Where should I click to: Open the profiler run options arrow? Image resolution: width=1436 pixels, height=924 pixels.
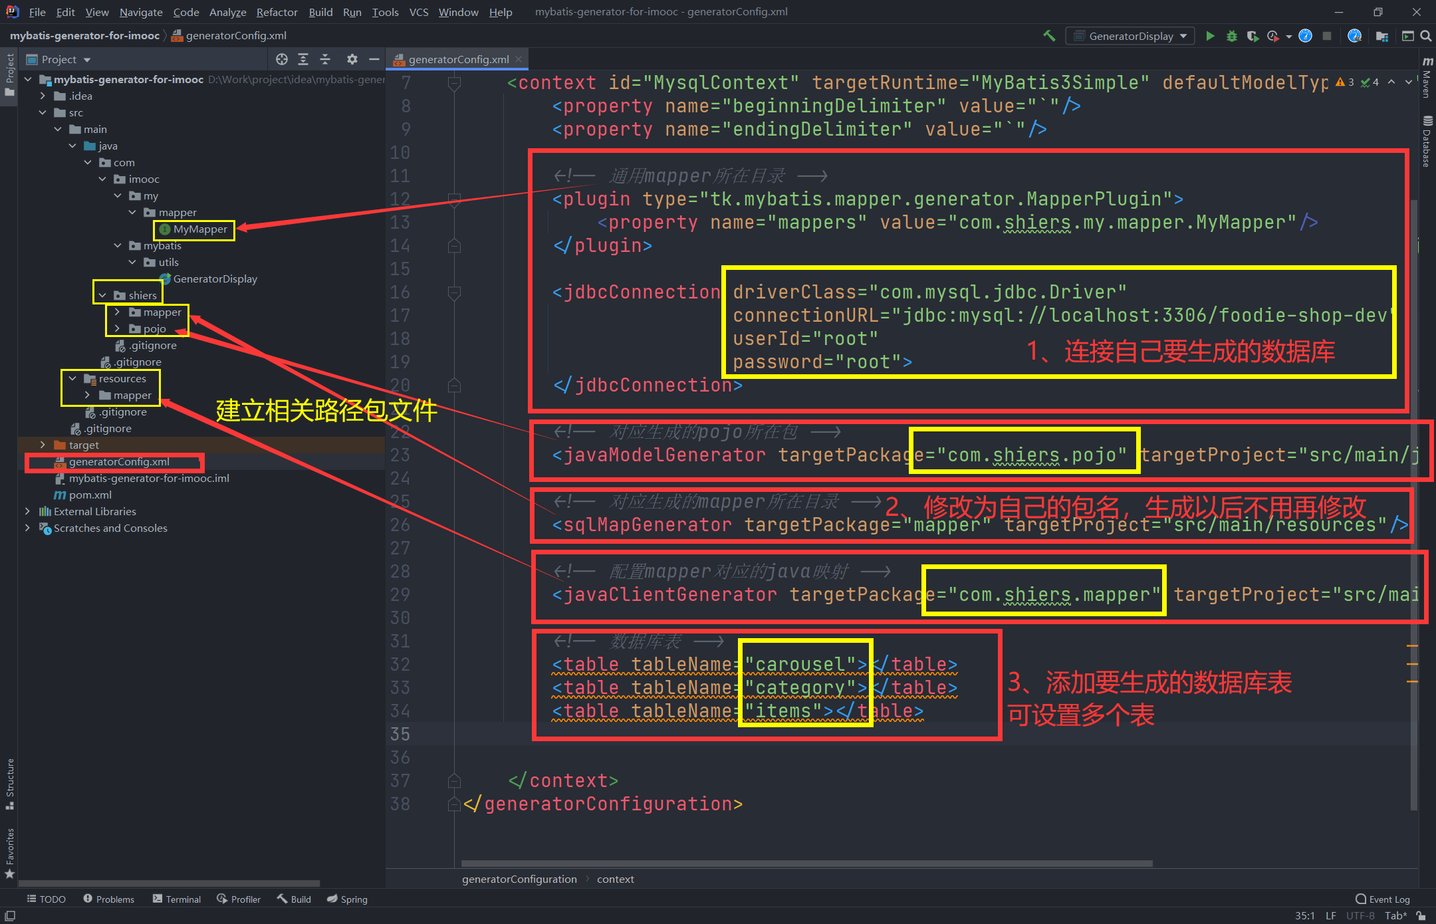tap(1288, 37)
